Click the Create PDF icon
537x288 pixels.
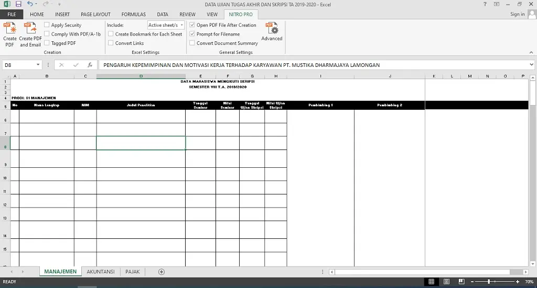point(10,28)
